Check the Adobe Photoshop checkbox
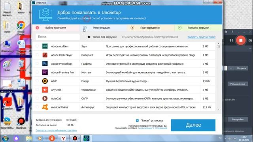Image resolution: width=253 pixels, height=142 pixels. click(x=37, y=64)
